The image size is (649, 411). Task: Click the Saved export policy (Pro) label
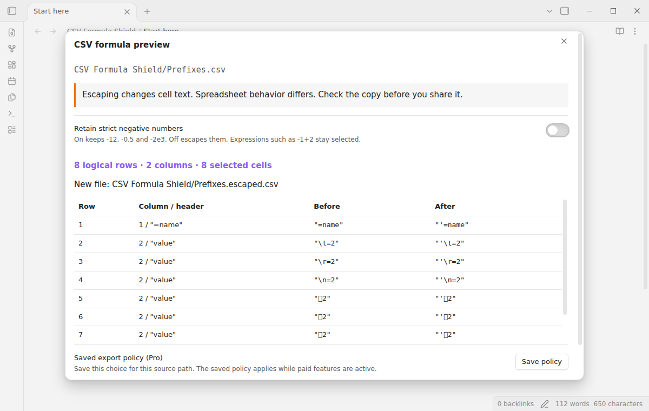point(118,358)
